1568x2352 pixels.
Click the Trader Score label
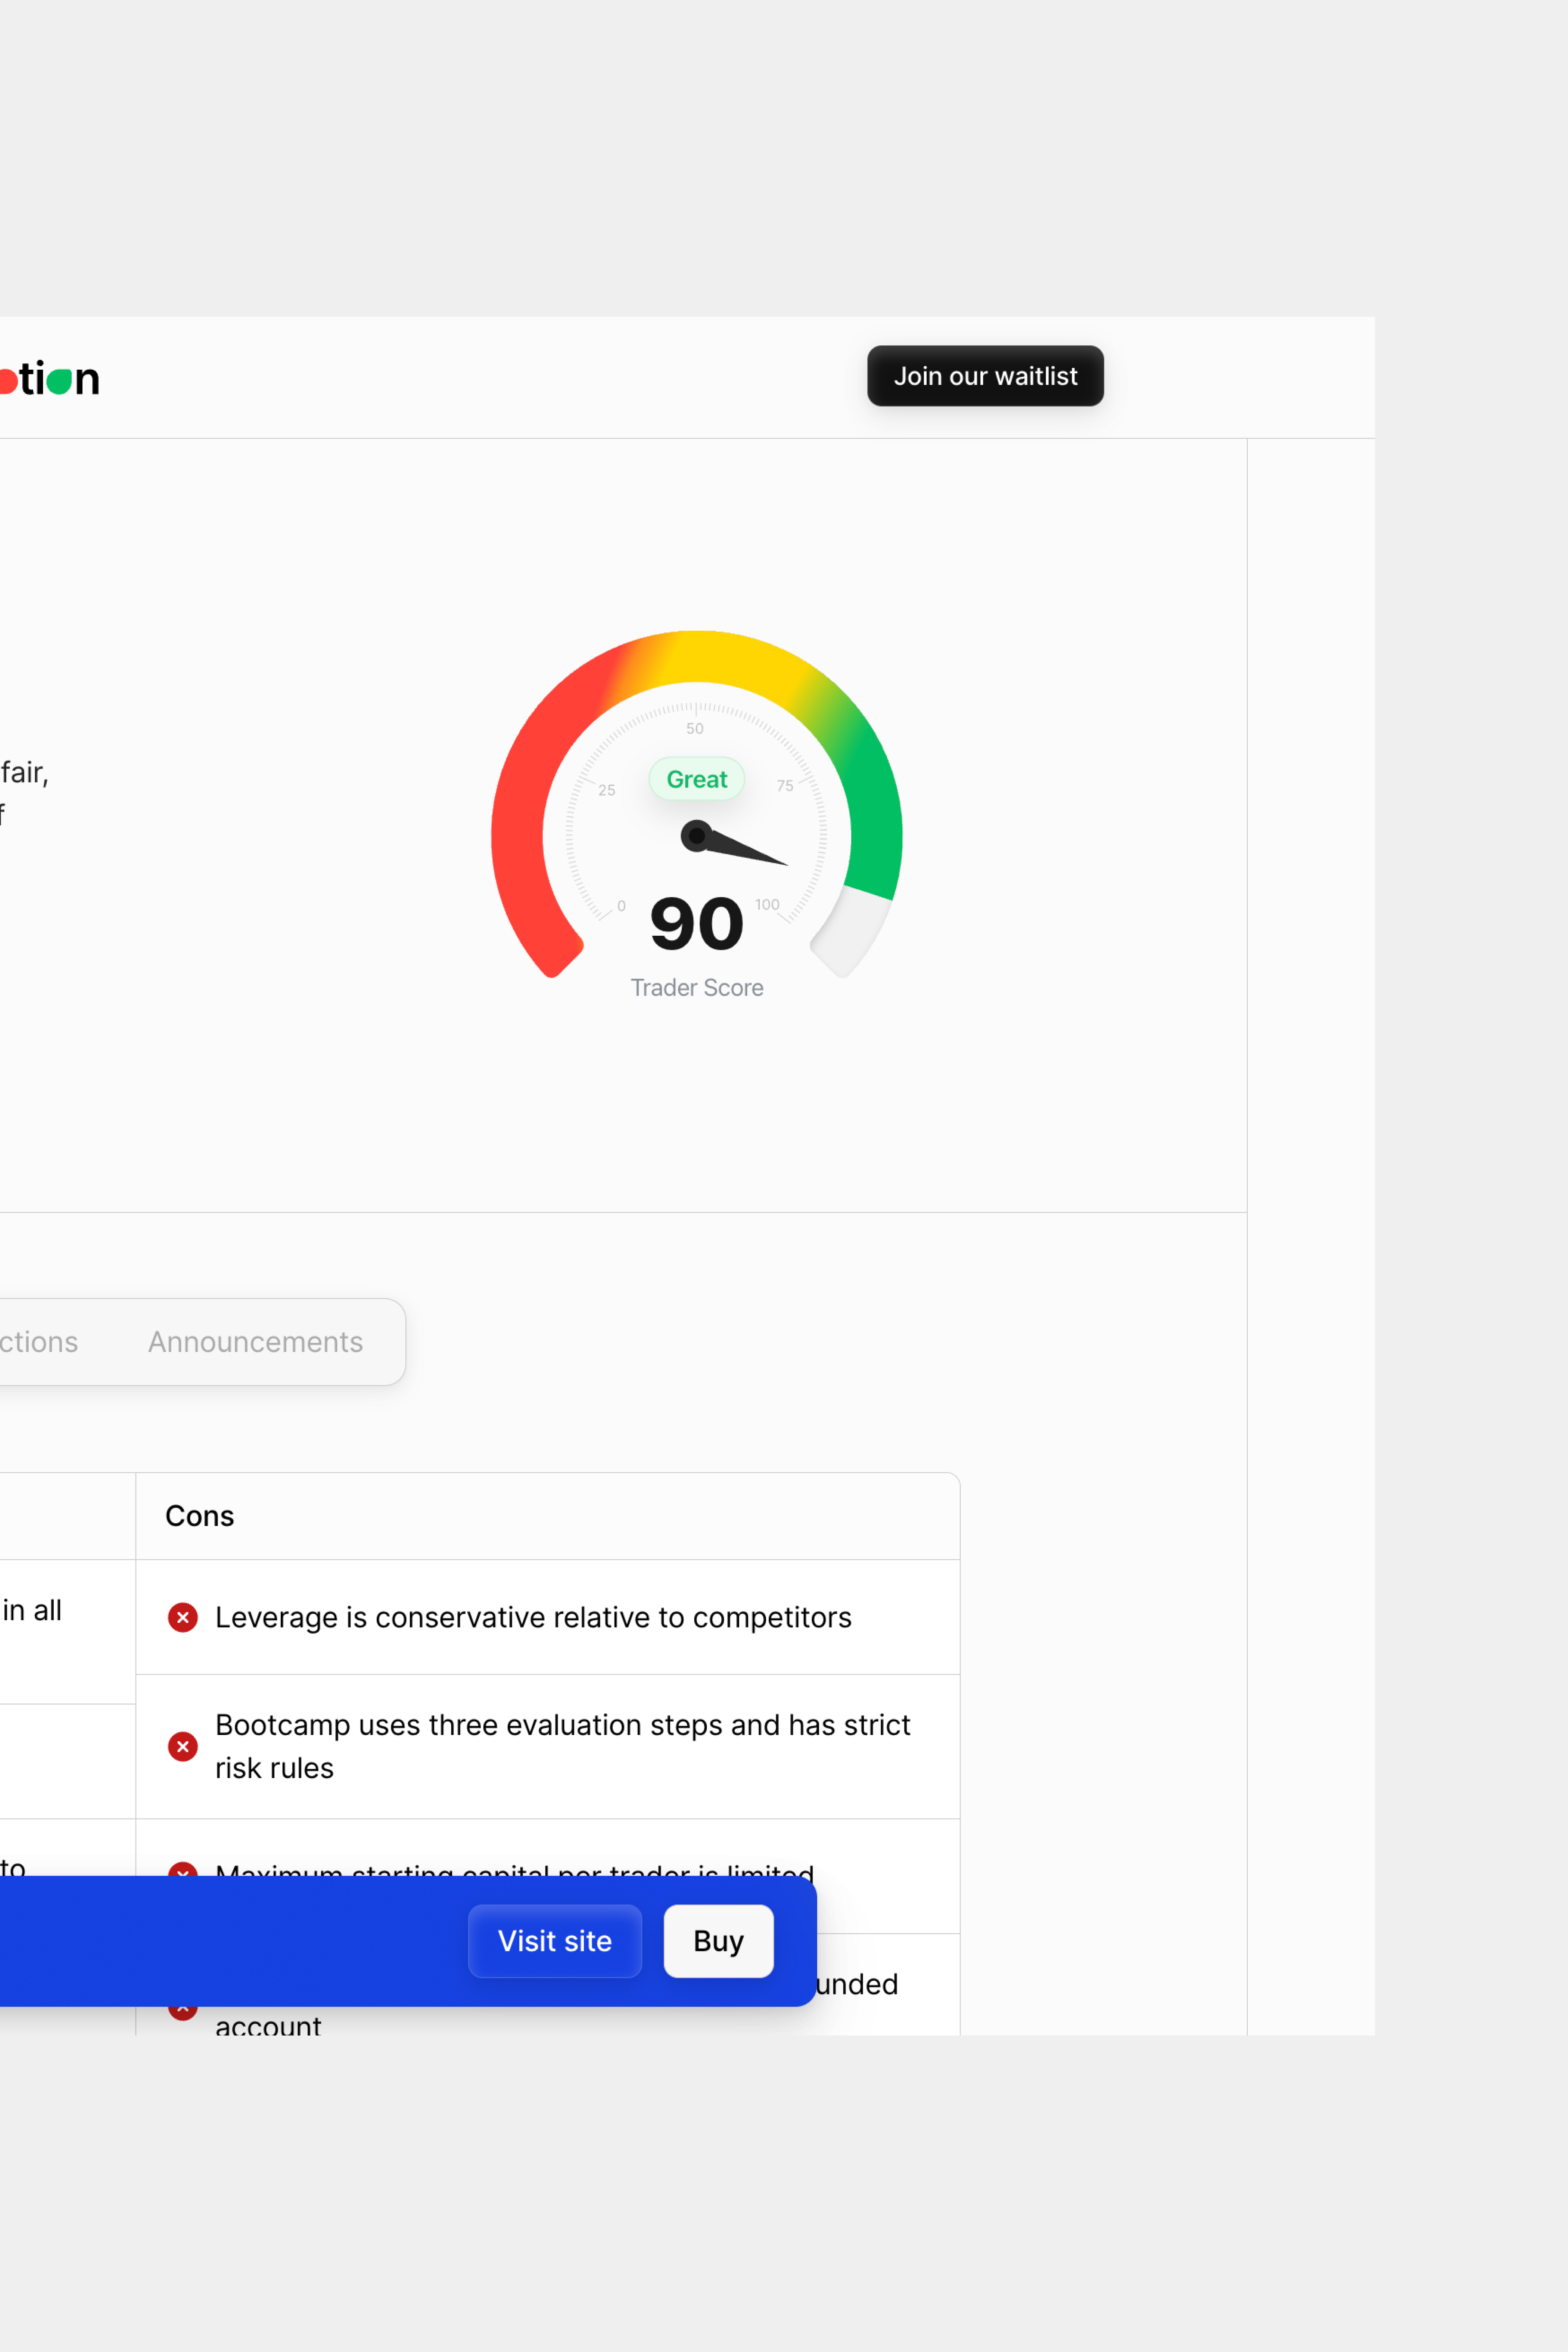696,987
